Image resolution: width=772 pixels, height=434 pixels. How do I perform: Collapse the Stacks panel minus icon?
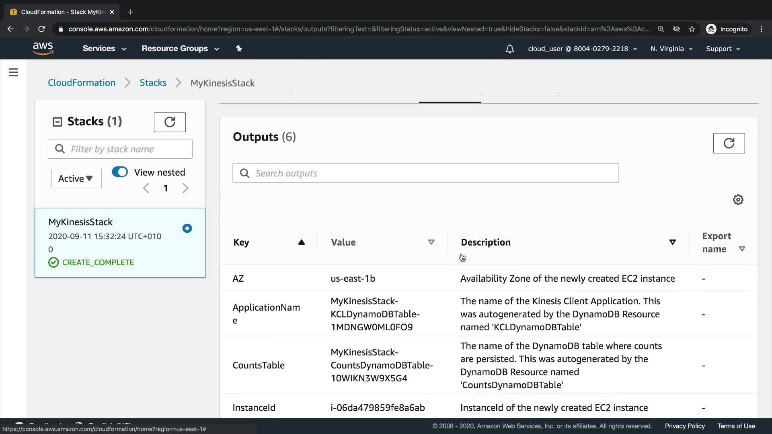coord(57,122)
